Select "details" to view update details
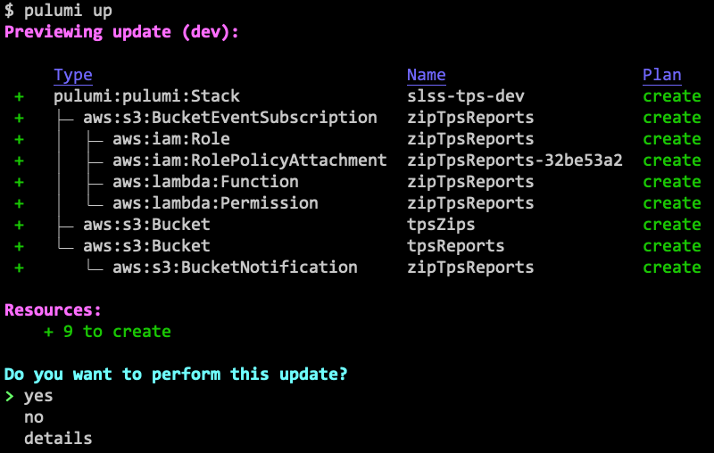Screen dimensions: 714x453 click(x=58, y=439)
